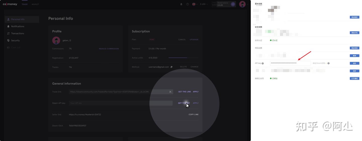
Task: Click CANCEL in the Subscription card
Action: point(182,40)
